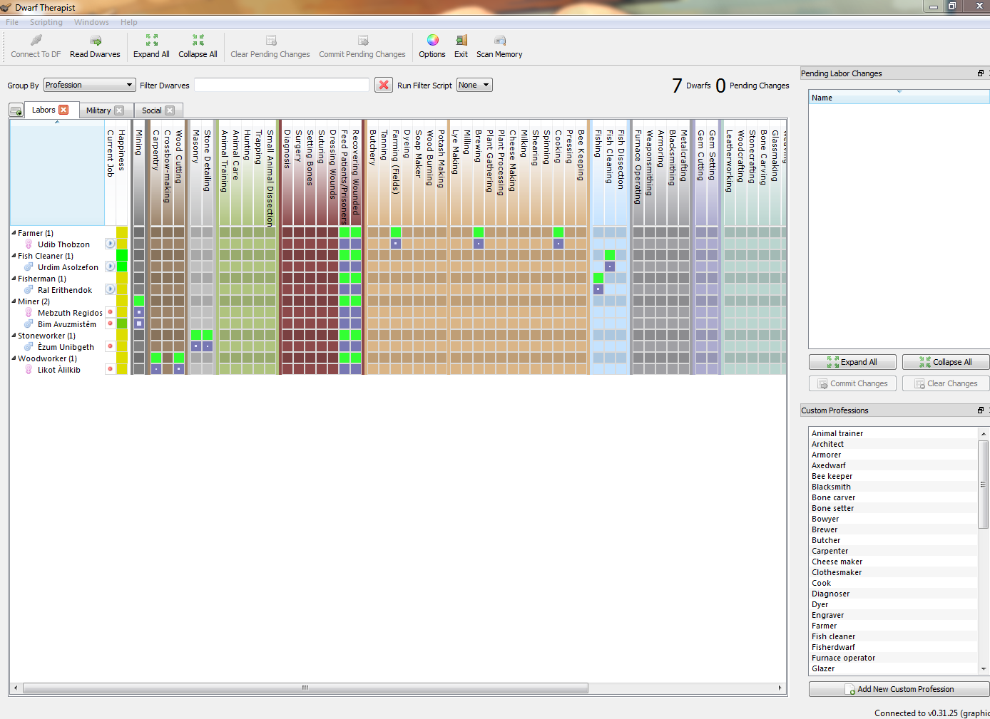
Task: Collapse the Fisherman (1) group
Action: click(x=14, y=278)
